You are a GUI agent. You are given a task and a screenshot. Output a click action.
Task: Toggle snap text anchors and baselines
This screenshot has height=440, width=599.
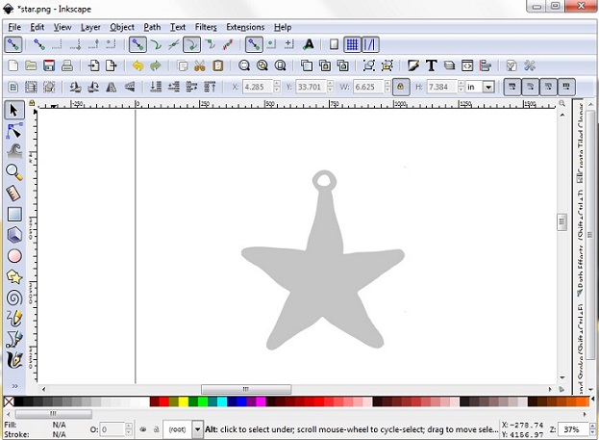pos(309,44)
